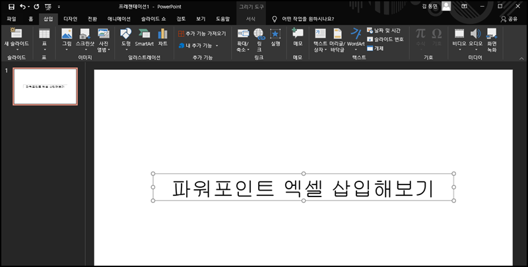
Task: Open 머리글/바닥글 header and footer
Action: 337,40
